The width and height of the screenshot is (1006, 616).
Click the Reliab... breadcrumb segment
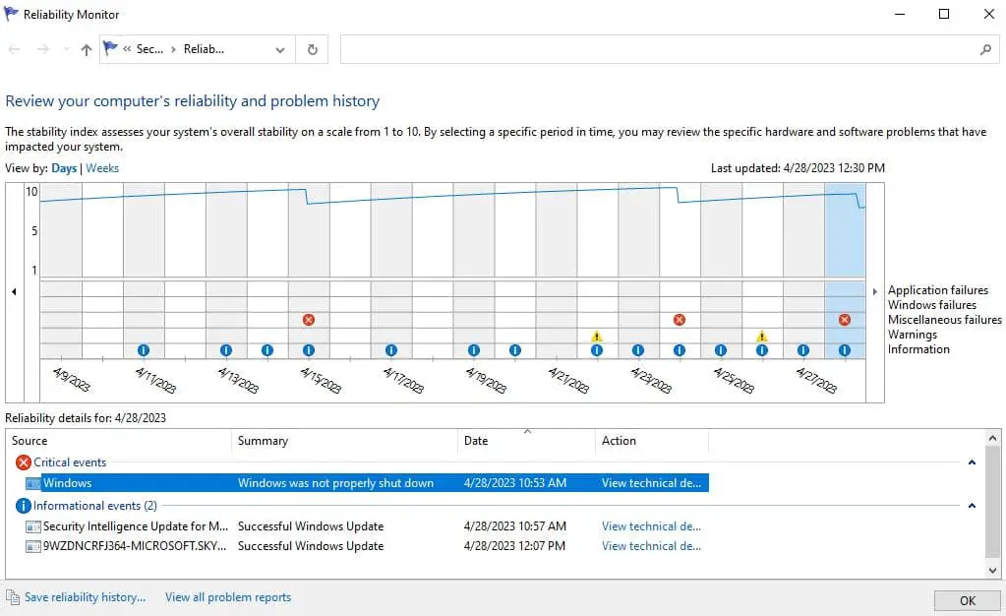click(204, 49)
